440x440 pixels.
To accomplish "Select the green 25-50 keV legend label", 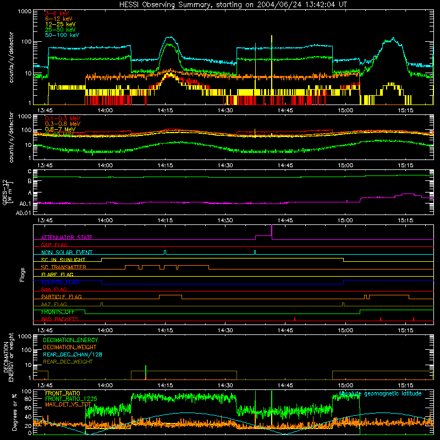I will tap(60, 30).
